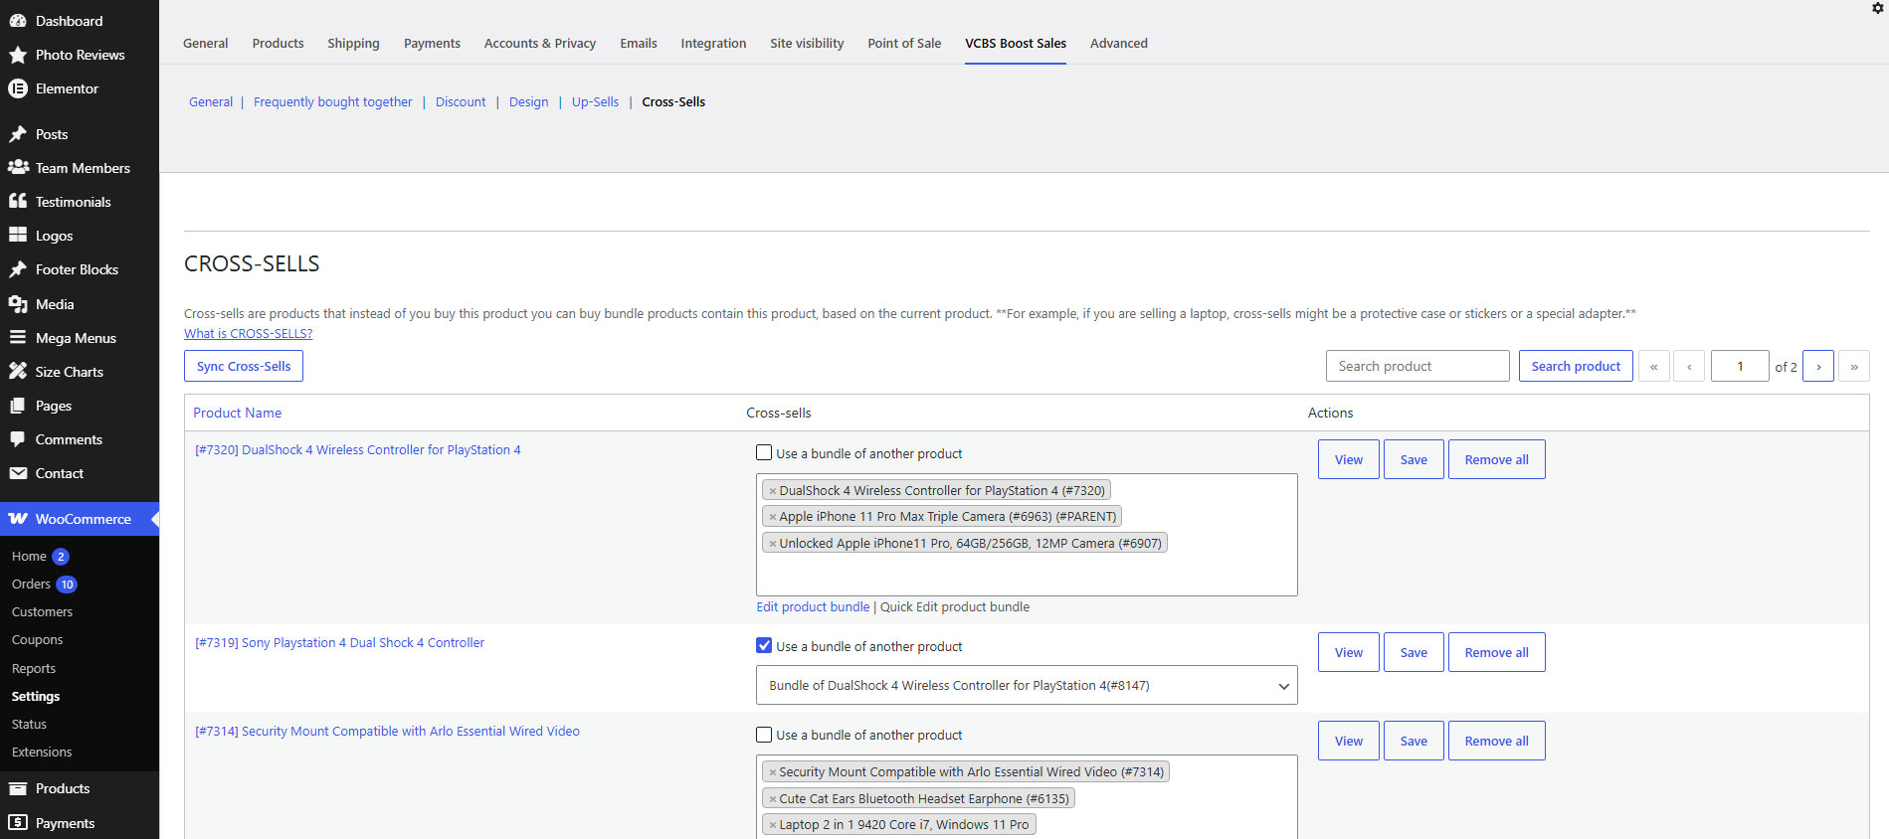1889x839 pixels.
Task: Remove Security Mount (#7314) tag
Action: coord(772,772)
